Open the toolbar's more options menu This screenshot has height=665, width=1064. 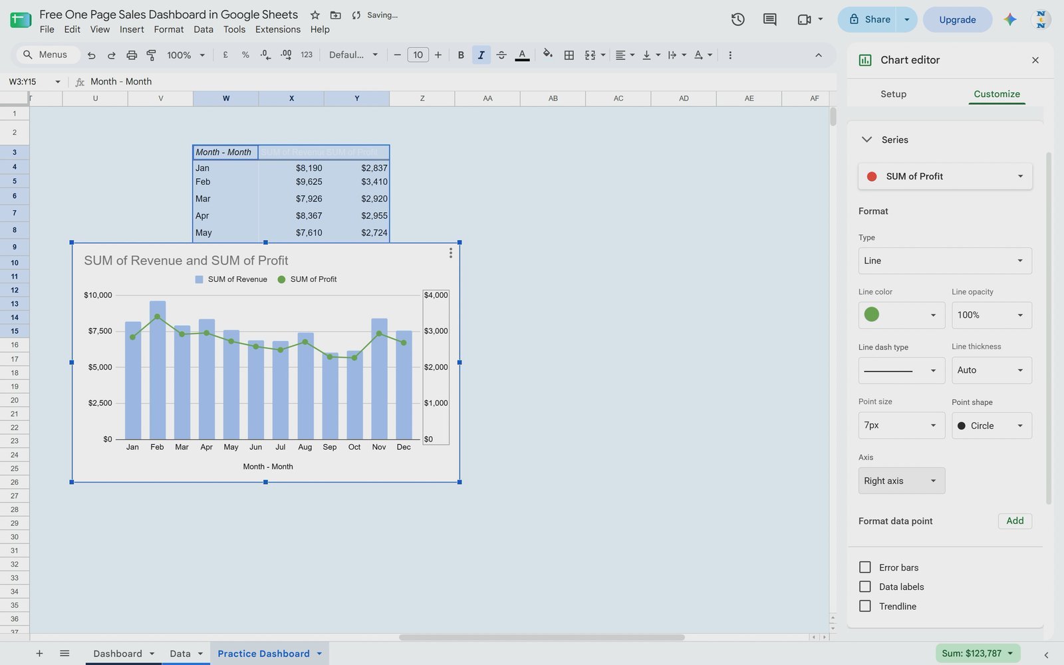tap(730, 55)
